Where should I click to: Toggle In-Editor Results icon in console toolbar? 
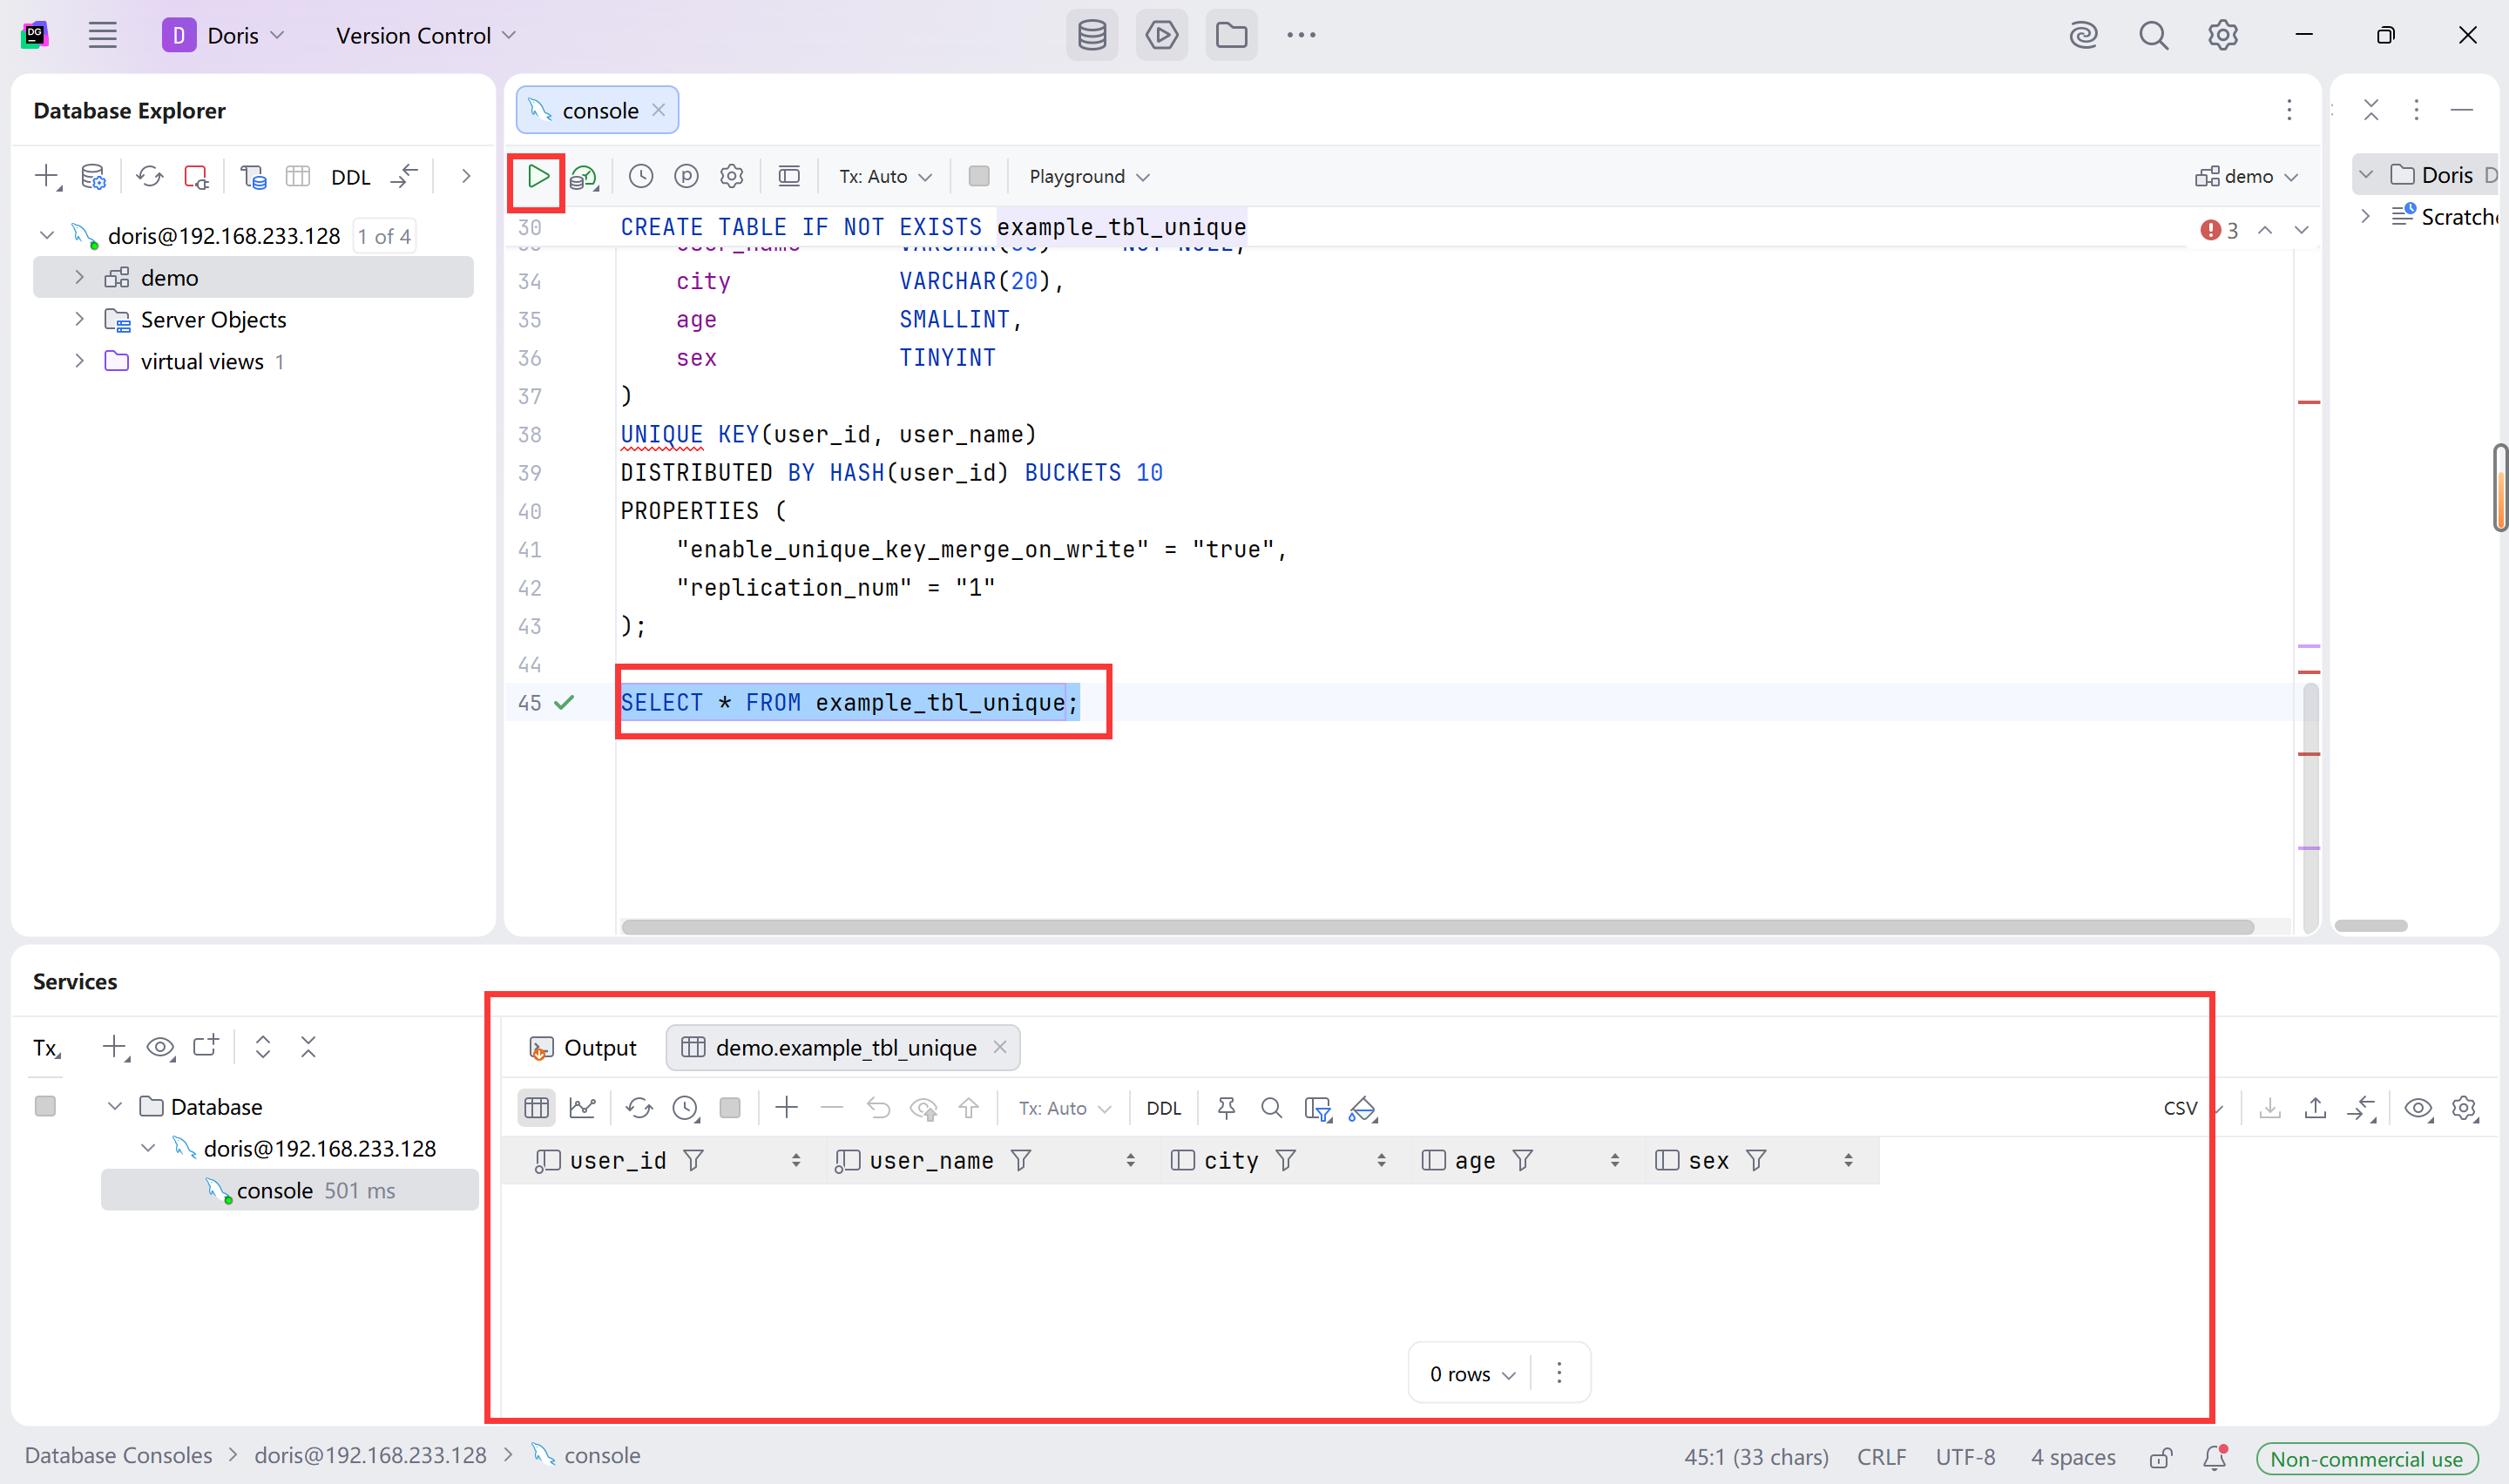click(x=789, y=177)
